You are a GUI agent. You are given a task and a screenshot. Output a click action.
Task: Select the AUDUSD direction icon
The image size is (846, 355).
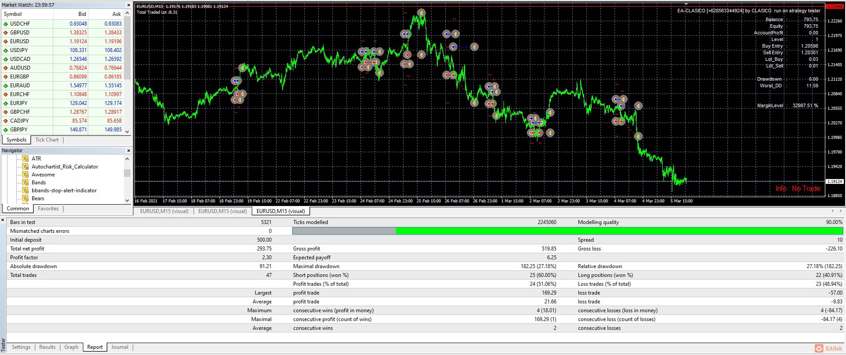click(6, 68)
